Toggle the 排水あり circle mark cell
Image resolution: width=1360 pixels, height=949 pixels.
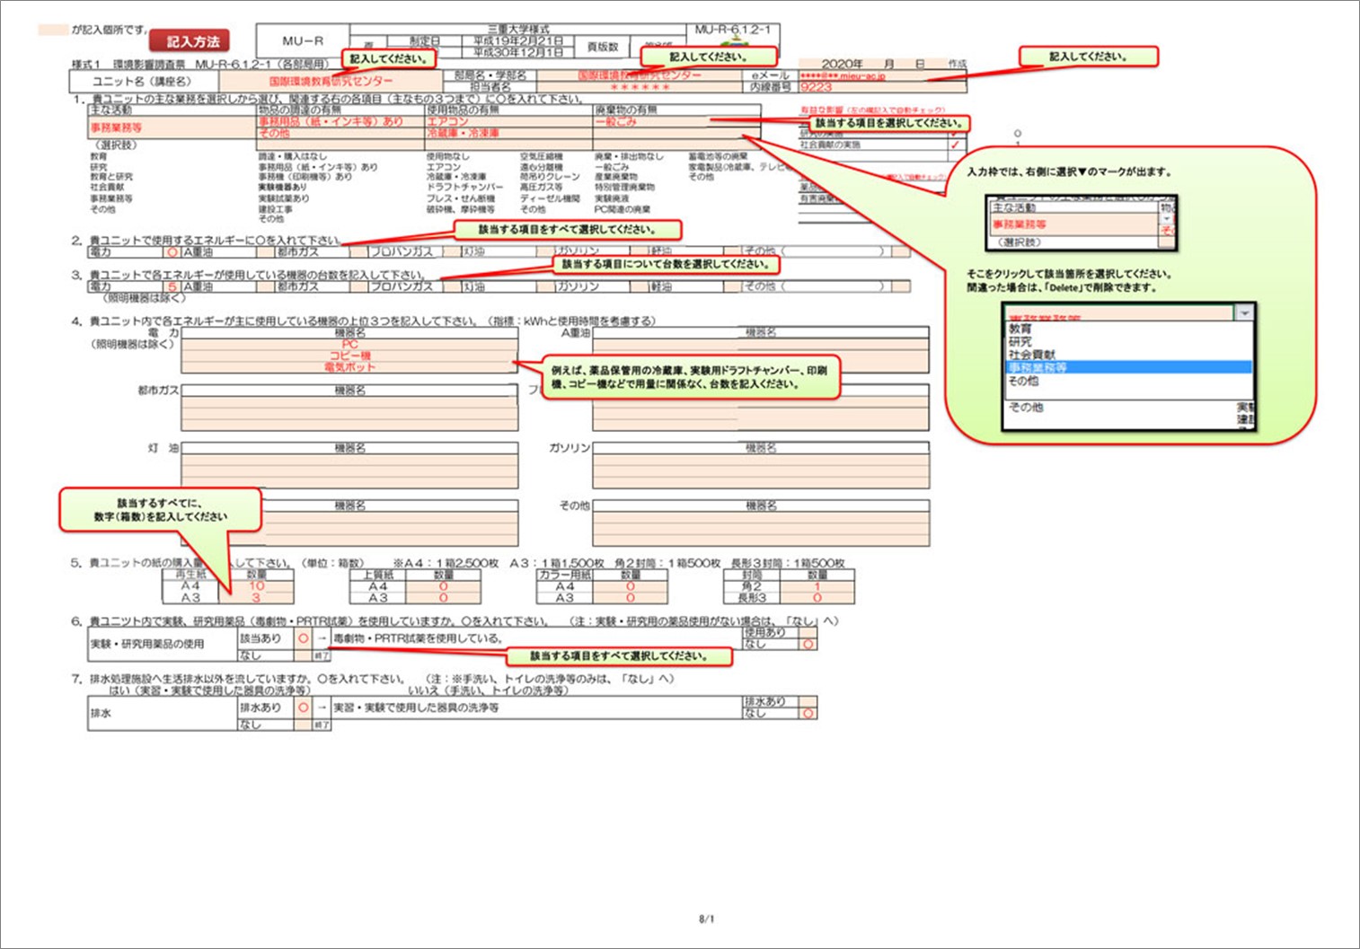tap(304, 707)
